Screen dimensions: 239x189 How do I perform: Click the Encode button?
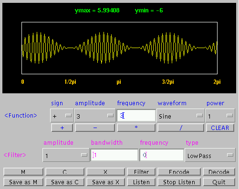pos(179,172)
